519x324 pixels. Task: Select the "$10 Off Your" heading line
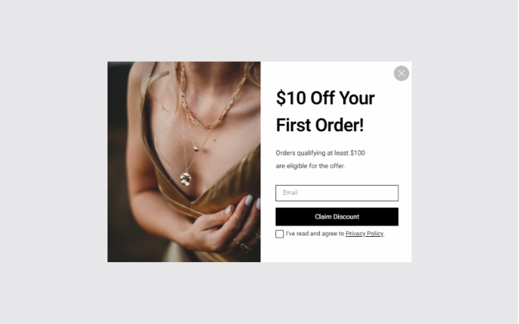point(325,98)
